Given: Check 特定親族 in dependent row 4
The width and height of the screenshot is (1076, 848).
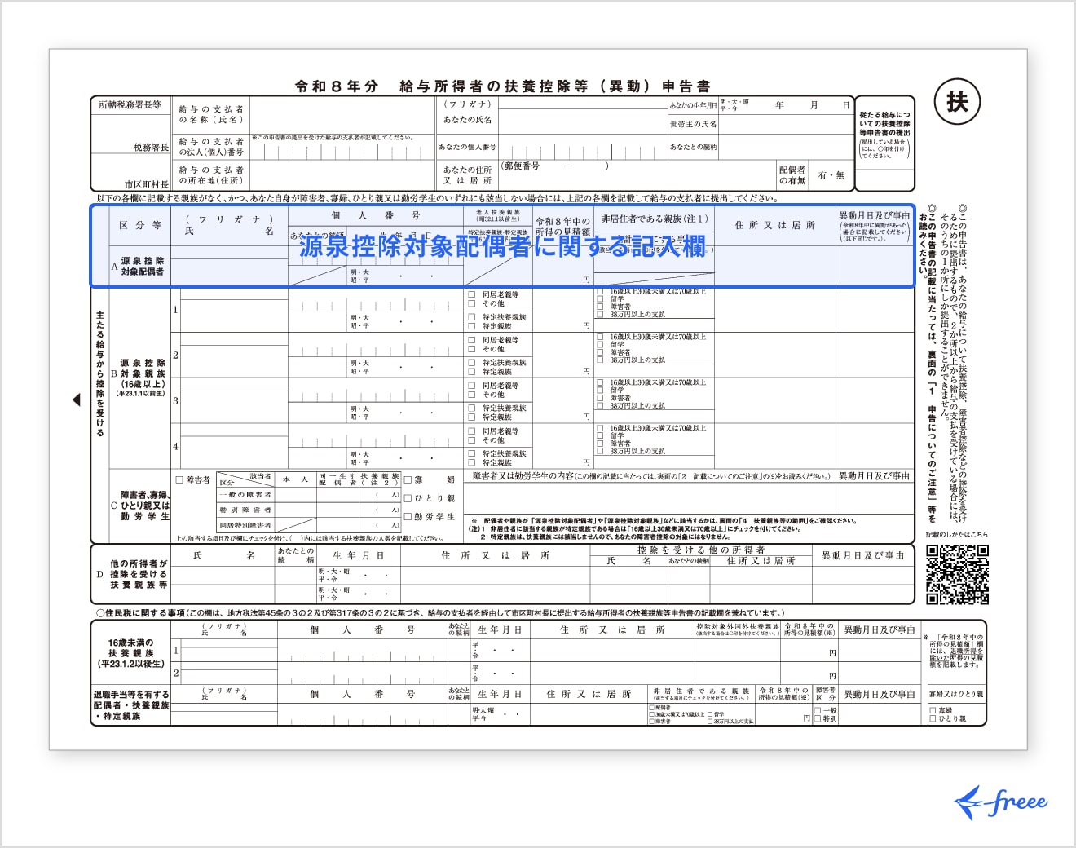Looking at the screenshot, I should (471, 462).
